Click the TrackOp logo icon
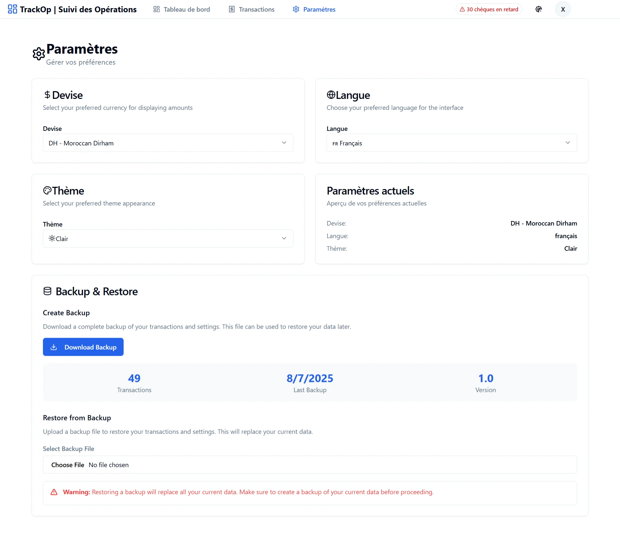 pyautogui.click(x=12, y=9)
